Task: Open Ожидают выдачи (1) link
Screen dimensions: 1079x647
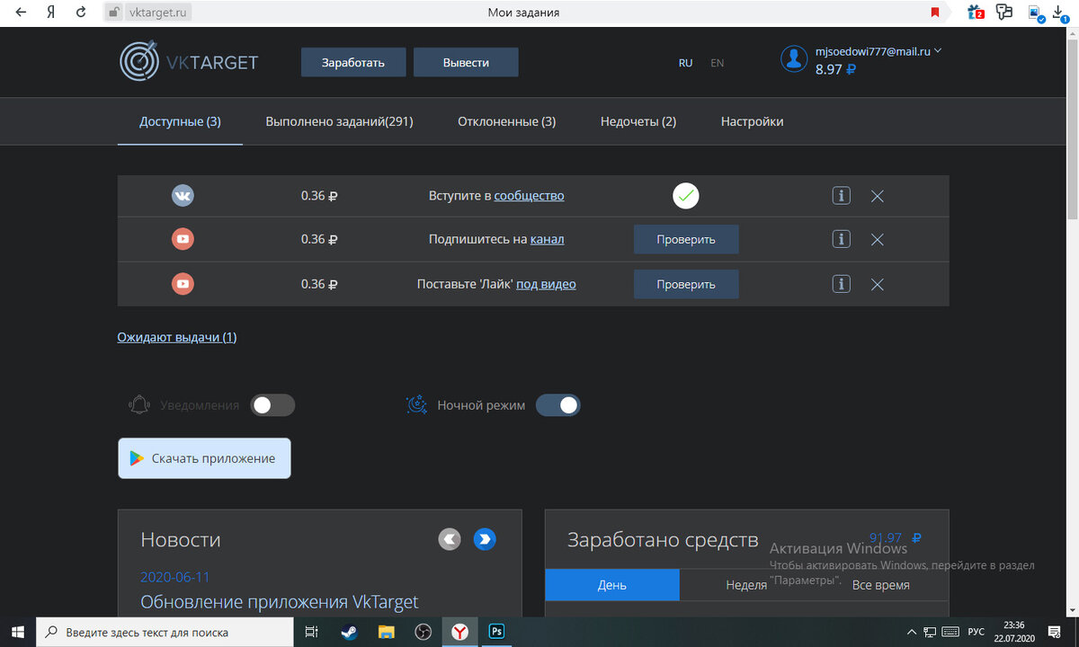Action: tap(177, 337)
